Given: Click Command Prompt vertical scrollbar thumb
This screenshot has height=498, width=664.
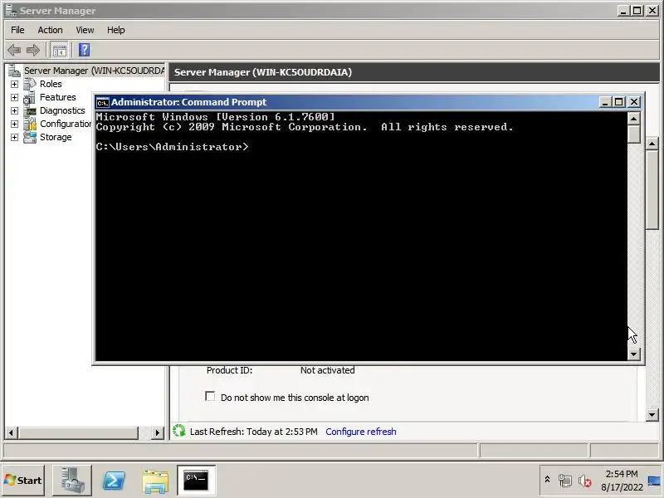Looking at the screenshot, I should pyautogui.click(x=633, y=134).
